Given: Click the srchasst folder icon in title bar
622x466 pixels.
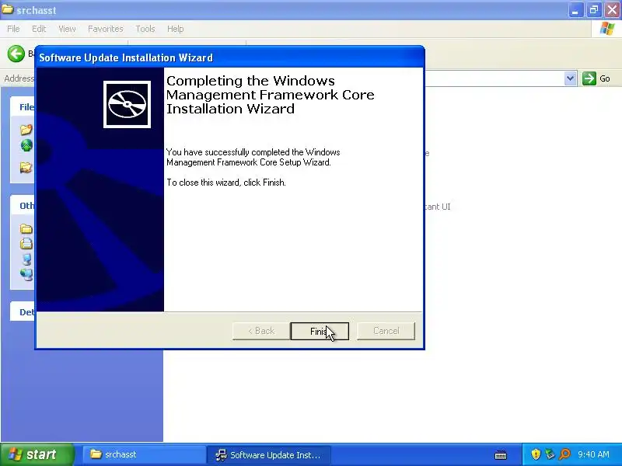Looking at the screenshot, I should coord(8,9).
